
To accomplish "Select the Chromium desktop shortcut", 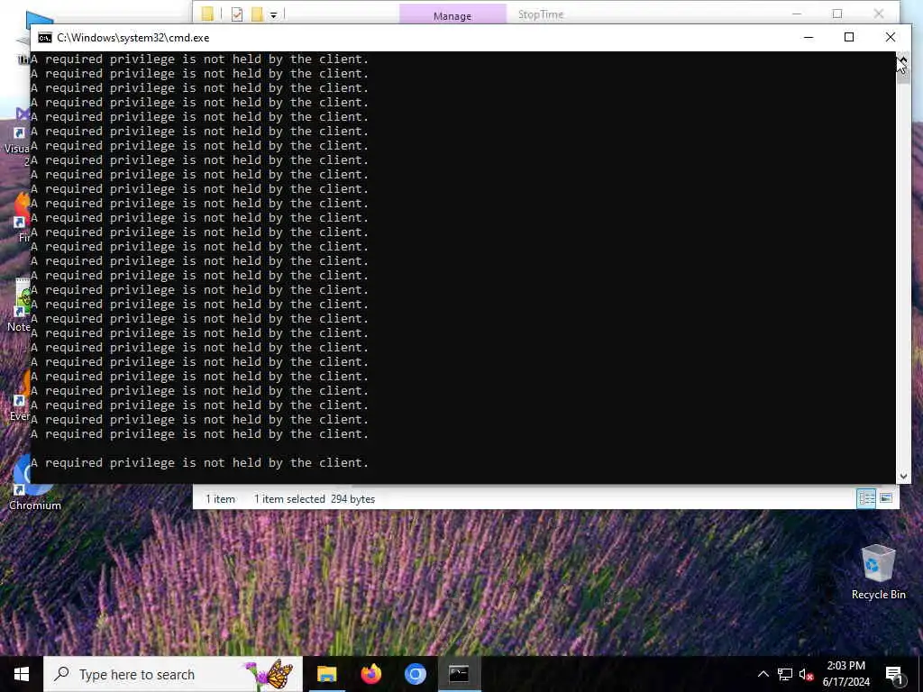I will (x=34, y=483).
